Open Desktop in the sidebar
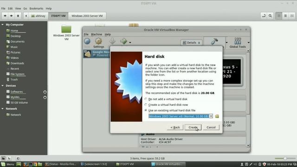Image resolution: width=297 pixels, height=167 pixels. click(15, 36)
